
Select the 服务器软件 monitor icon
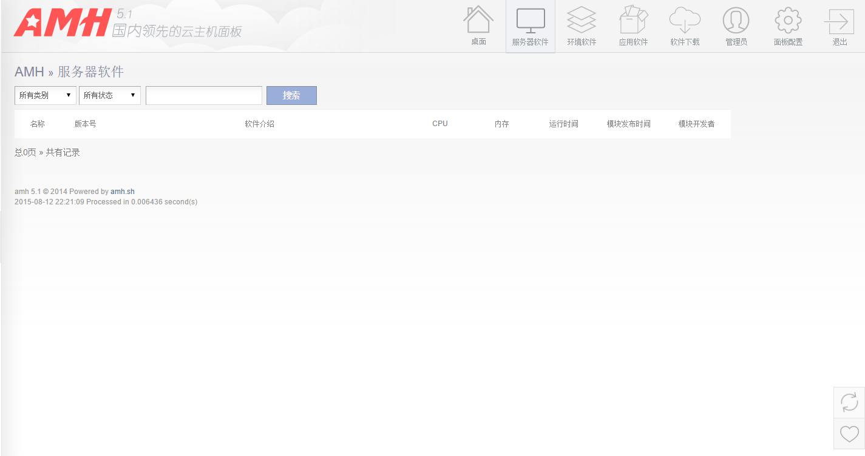530,21
